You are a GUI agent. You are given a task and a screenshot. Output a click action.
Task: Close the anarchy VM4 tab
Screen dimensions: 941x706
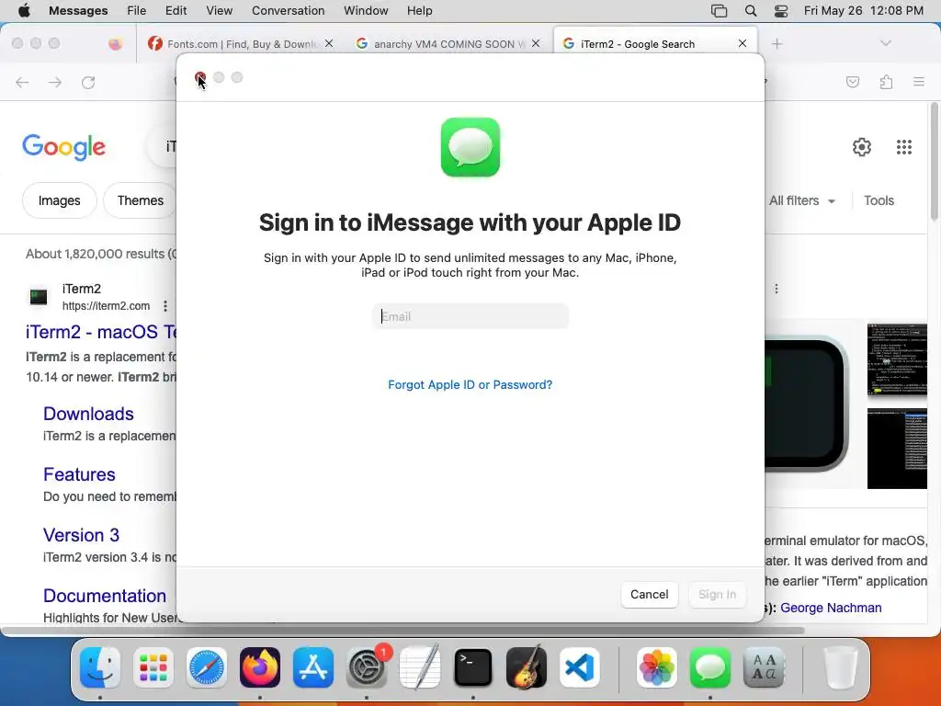pos(536,43)
